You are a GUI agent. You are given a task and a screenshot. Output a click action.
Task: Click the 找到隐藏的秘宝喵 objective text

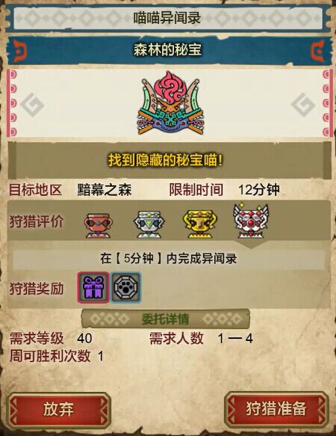click(x=166, y=161)
